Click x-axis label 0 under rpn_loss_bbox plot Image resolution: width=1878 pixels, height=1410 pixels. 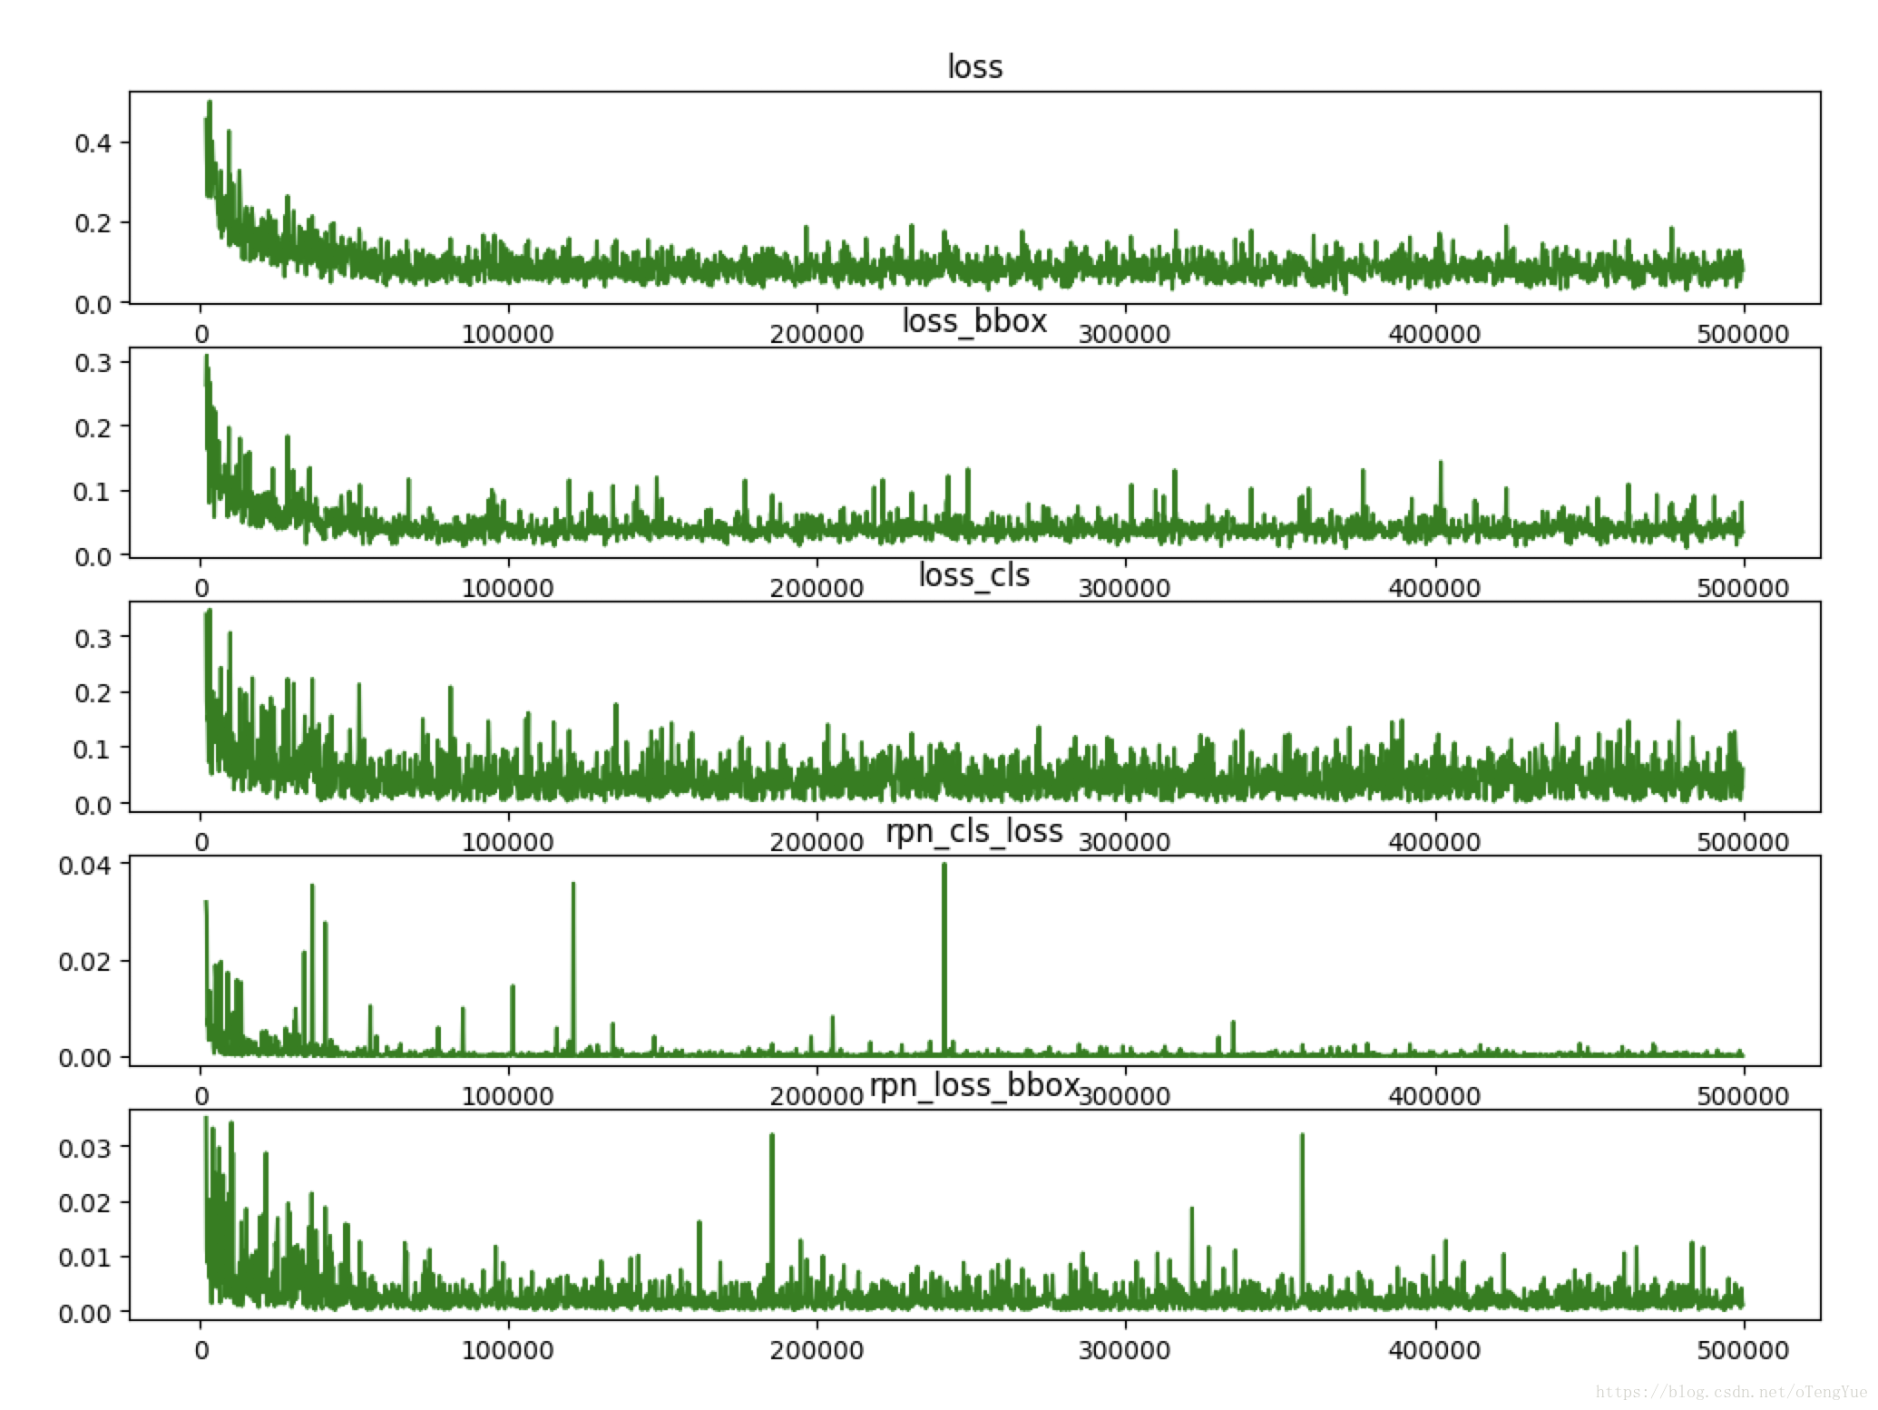coord(201,1350)
